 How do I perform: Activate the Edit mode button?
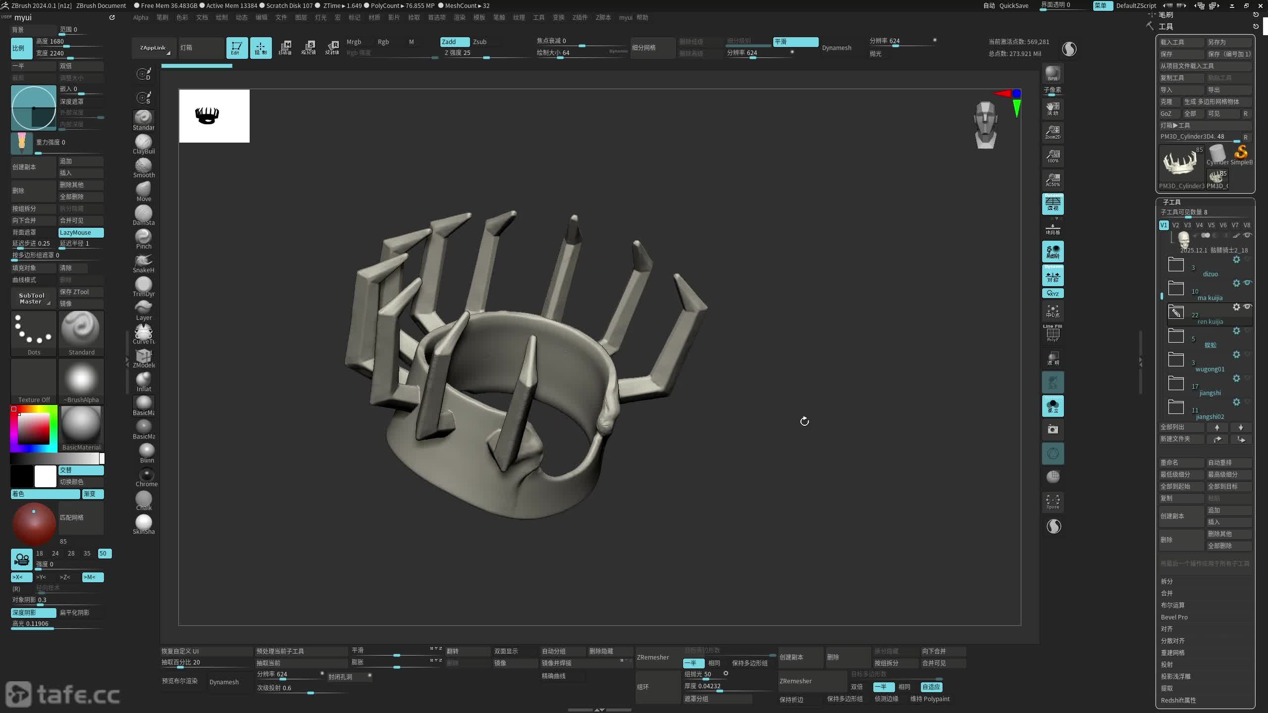point(237,48)
